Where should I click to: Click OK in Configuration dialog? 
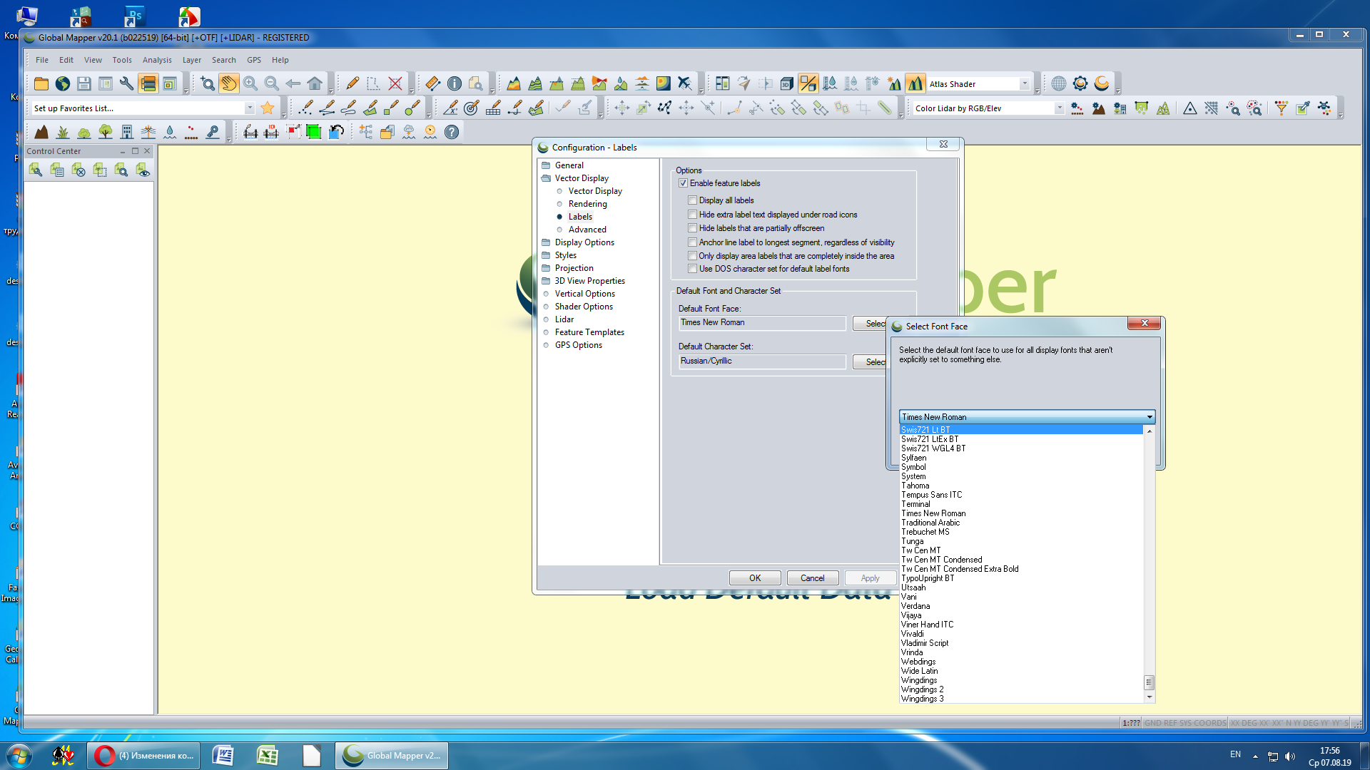(755, 578)
